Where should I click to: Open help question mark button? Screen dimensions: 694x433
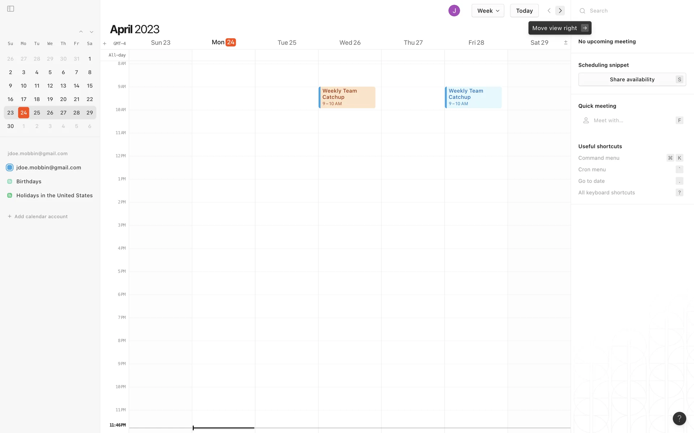tap(679, 419)
